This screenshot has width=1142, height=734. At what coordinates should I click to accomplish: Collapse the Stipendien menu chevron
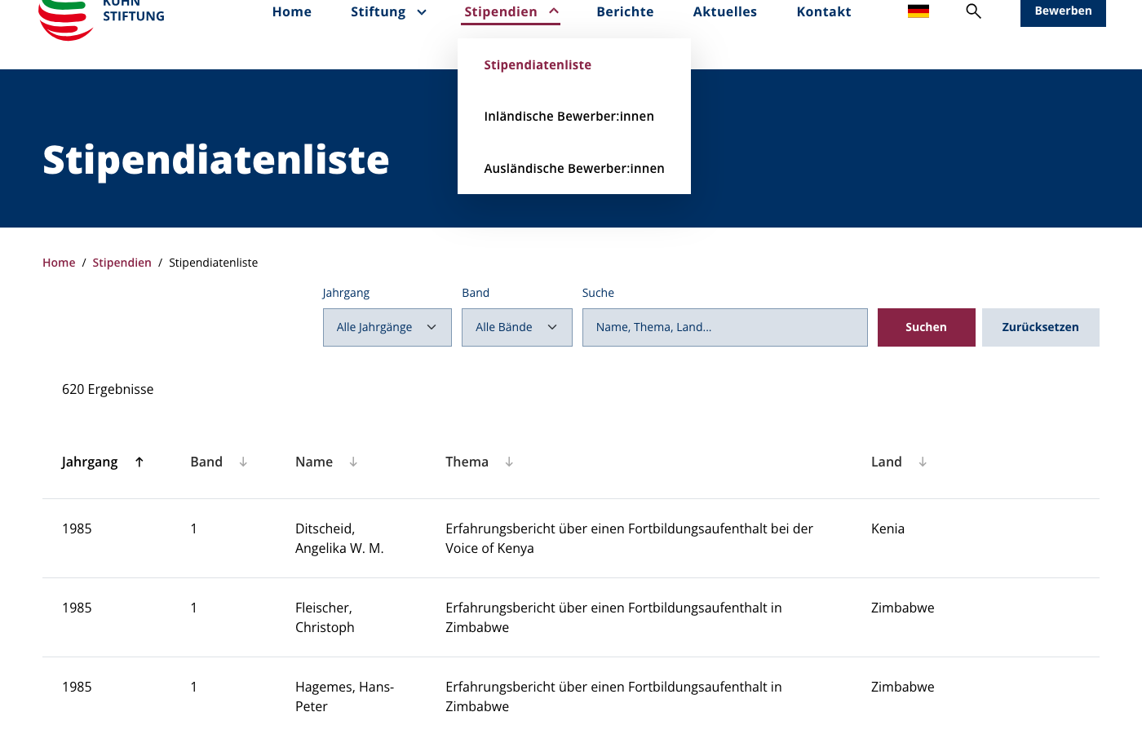point(554,11)
